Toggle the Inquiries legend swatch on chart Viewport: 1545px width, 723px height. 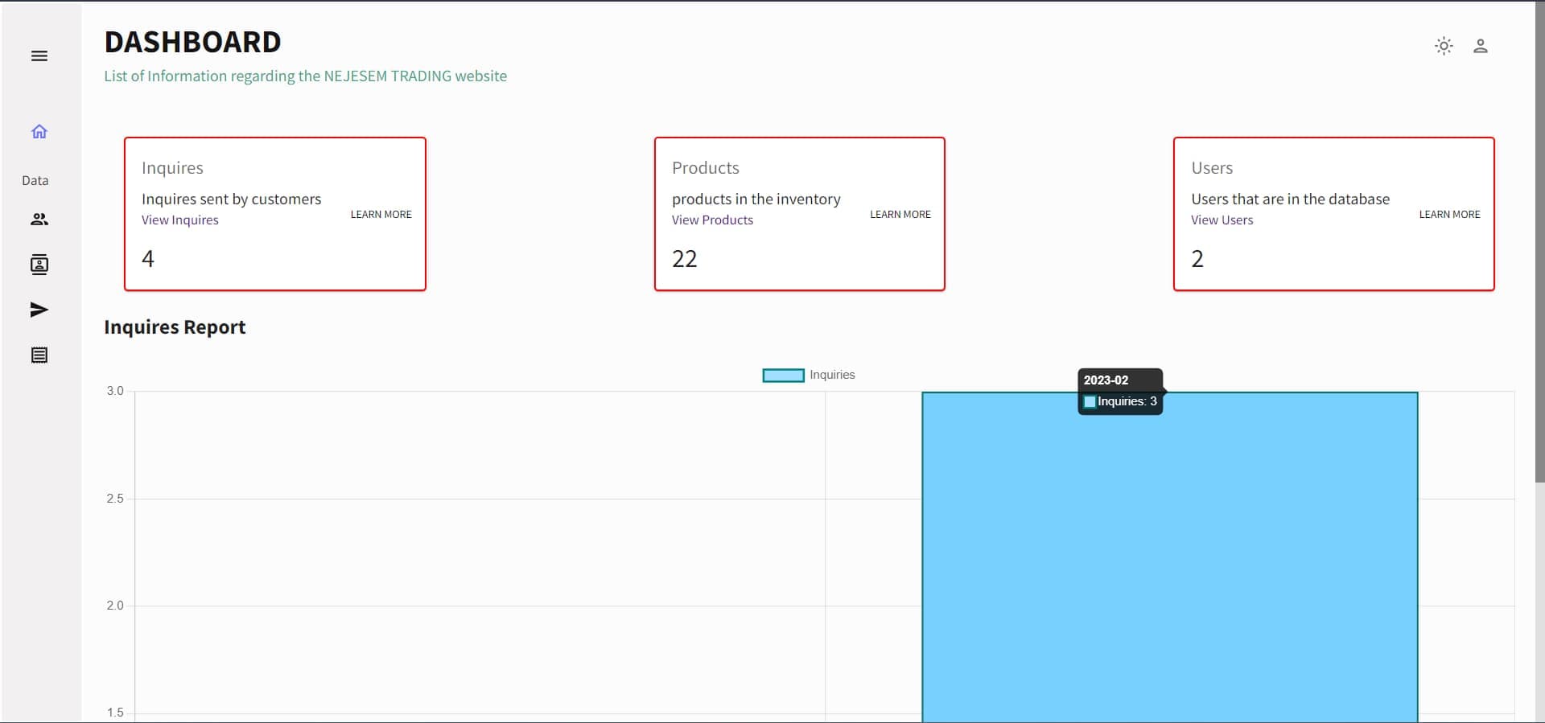coord(783,376)
